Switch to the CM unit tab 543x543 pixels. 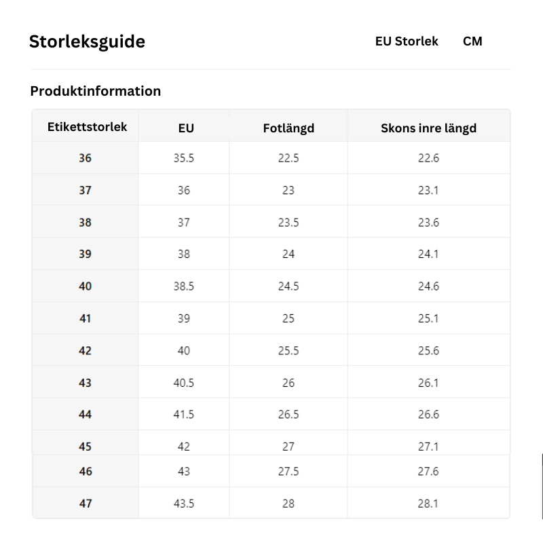click(x=472, y=41)
